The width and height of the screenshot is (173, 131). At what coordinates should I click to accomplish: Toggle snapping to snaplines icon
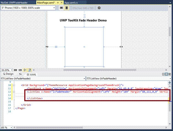(x=25, y=70)
